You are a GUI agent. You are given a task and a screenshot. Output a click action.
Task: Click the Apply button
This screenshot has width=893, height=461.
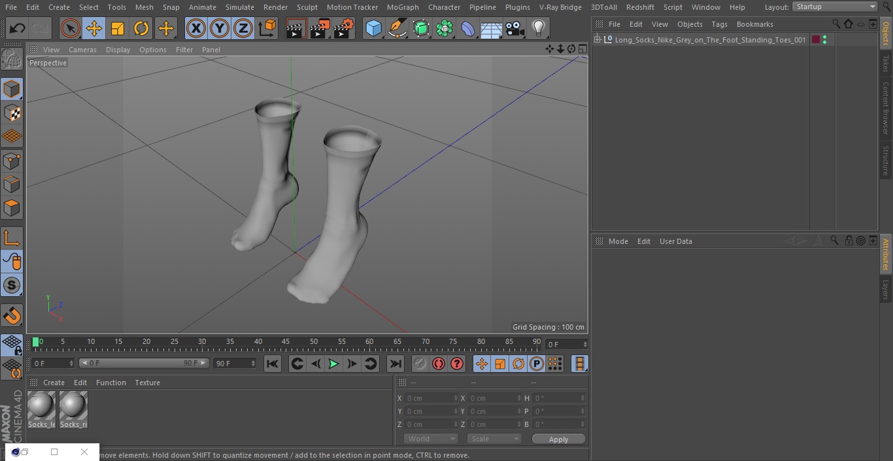coord(558,439)
